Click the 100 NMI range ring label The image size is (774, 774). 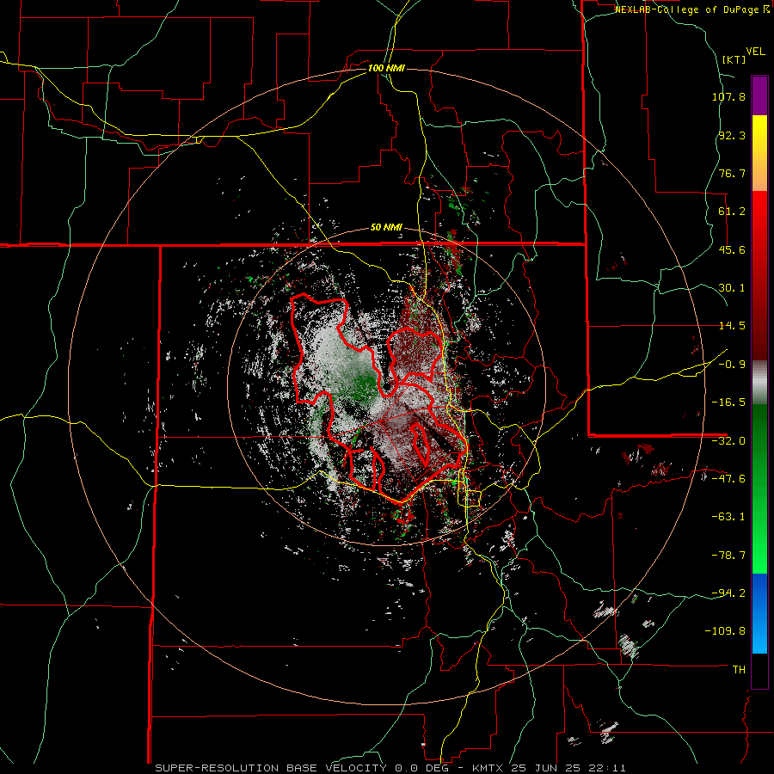[x=386, y=68]
